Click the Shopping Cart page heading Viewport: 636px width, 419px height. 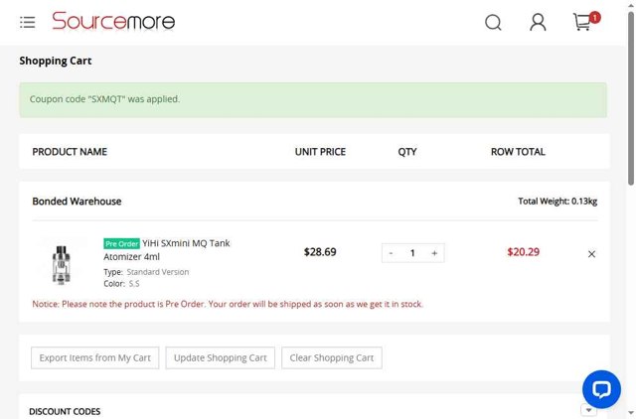[56, 61]
